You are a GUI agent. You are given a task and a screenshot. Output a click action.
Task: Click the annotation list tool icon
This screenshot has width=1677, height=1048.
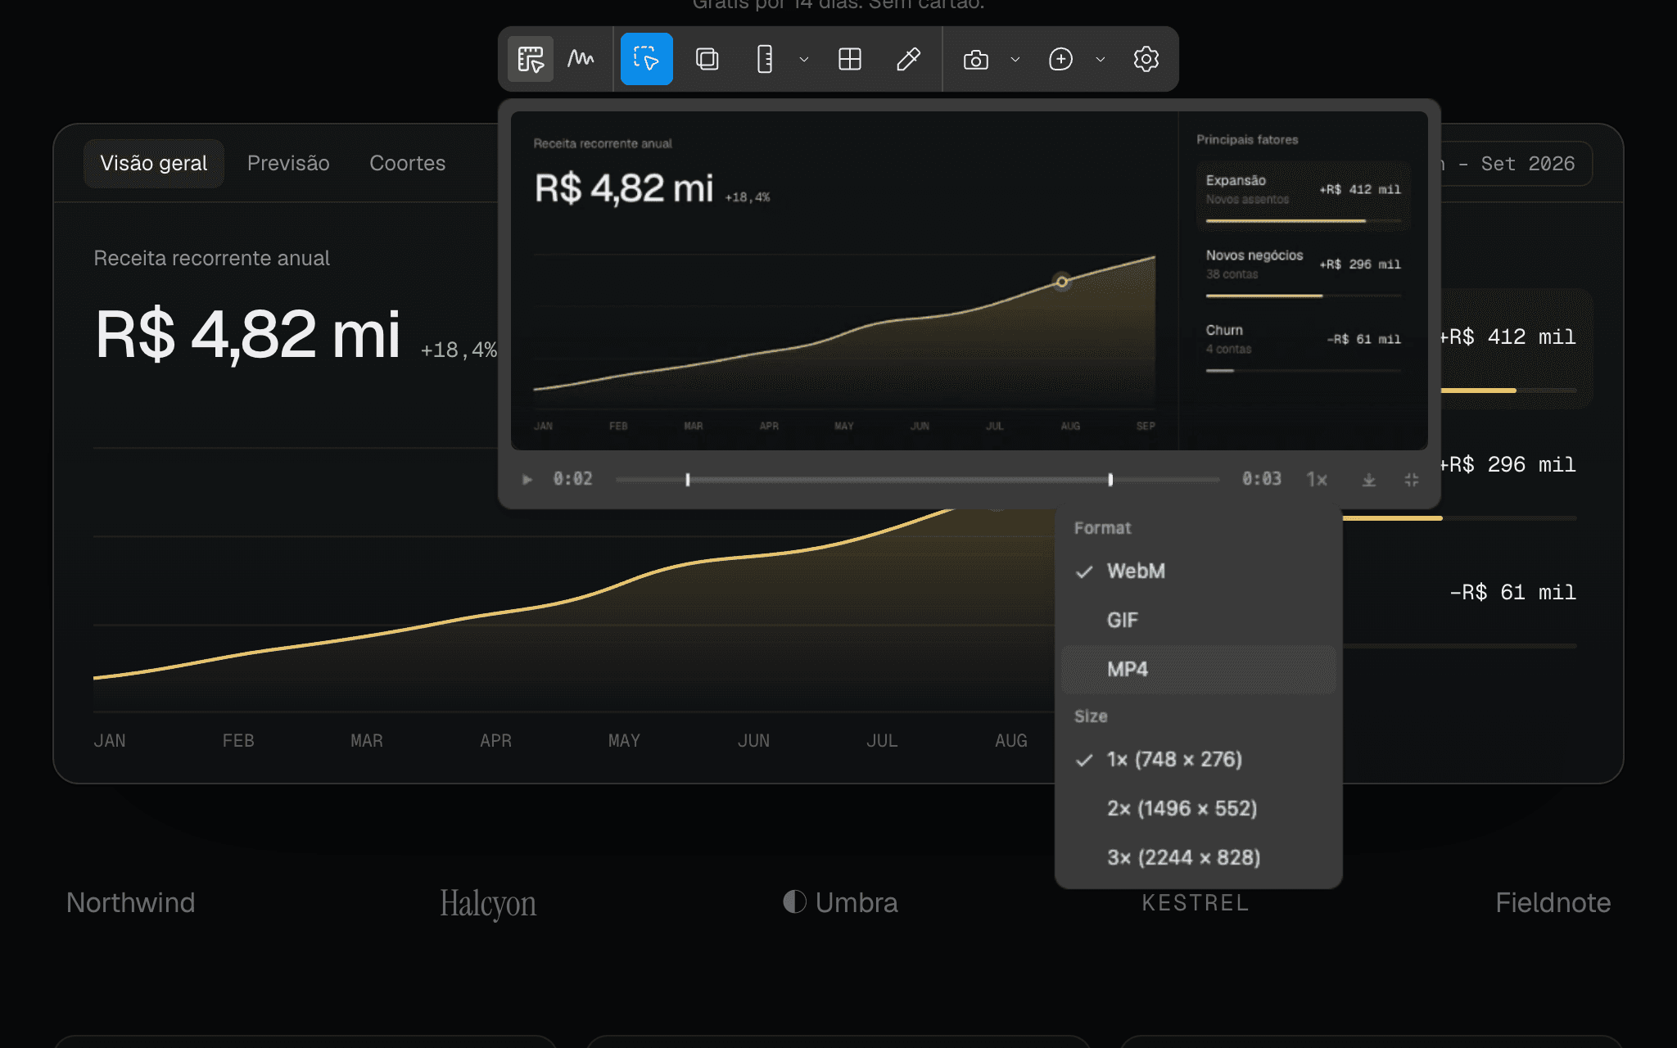(x=531, y=59)
